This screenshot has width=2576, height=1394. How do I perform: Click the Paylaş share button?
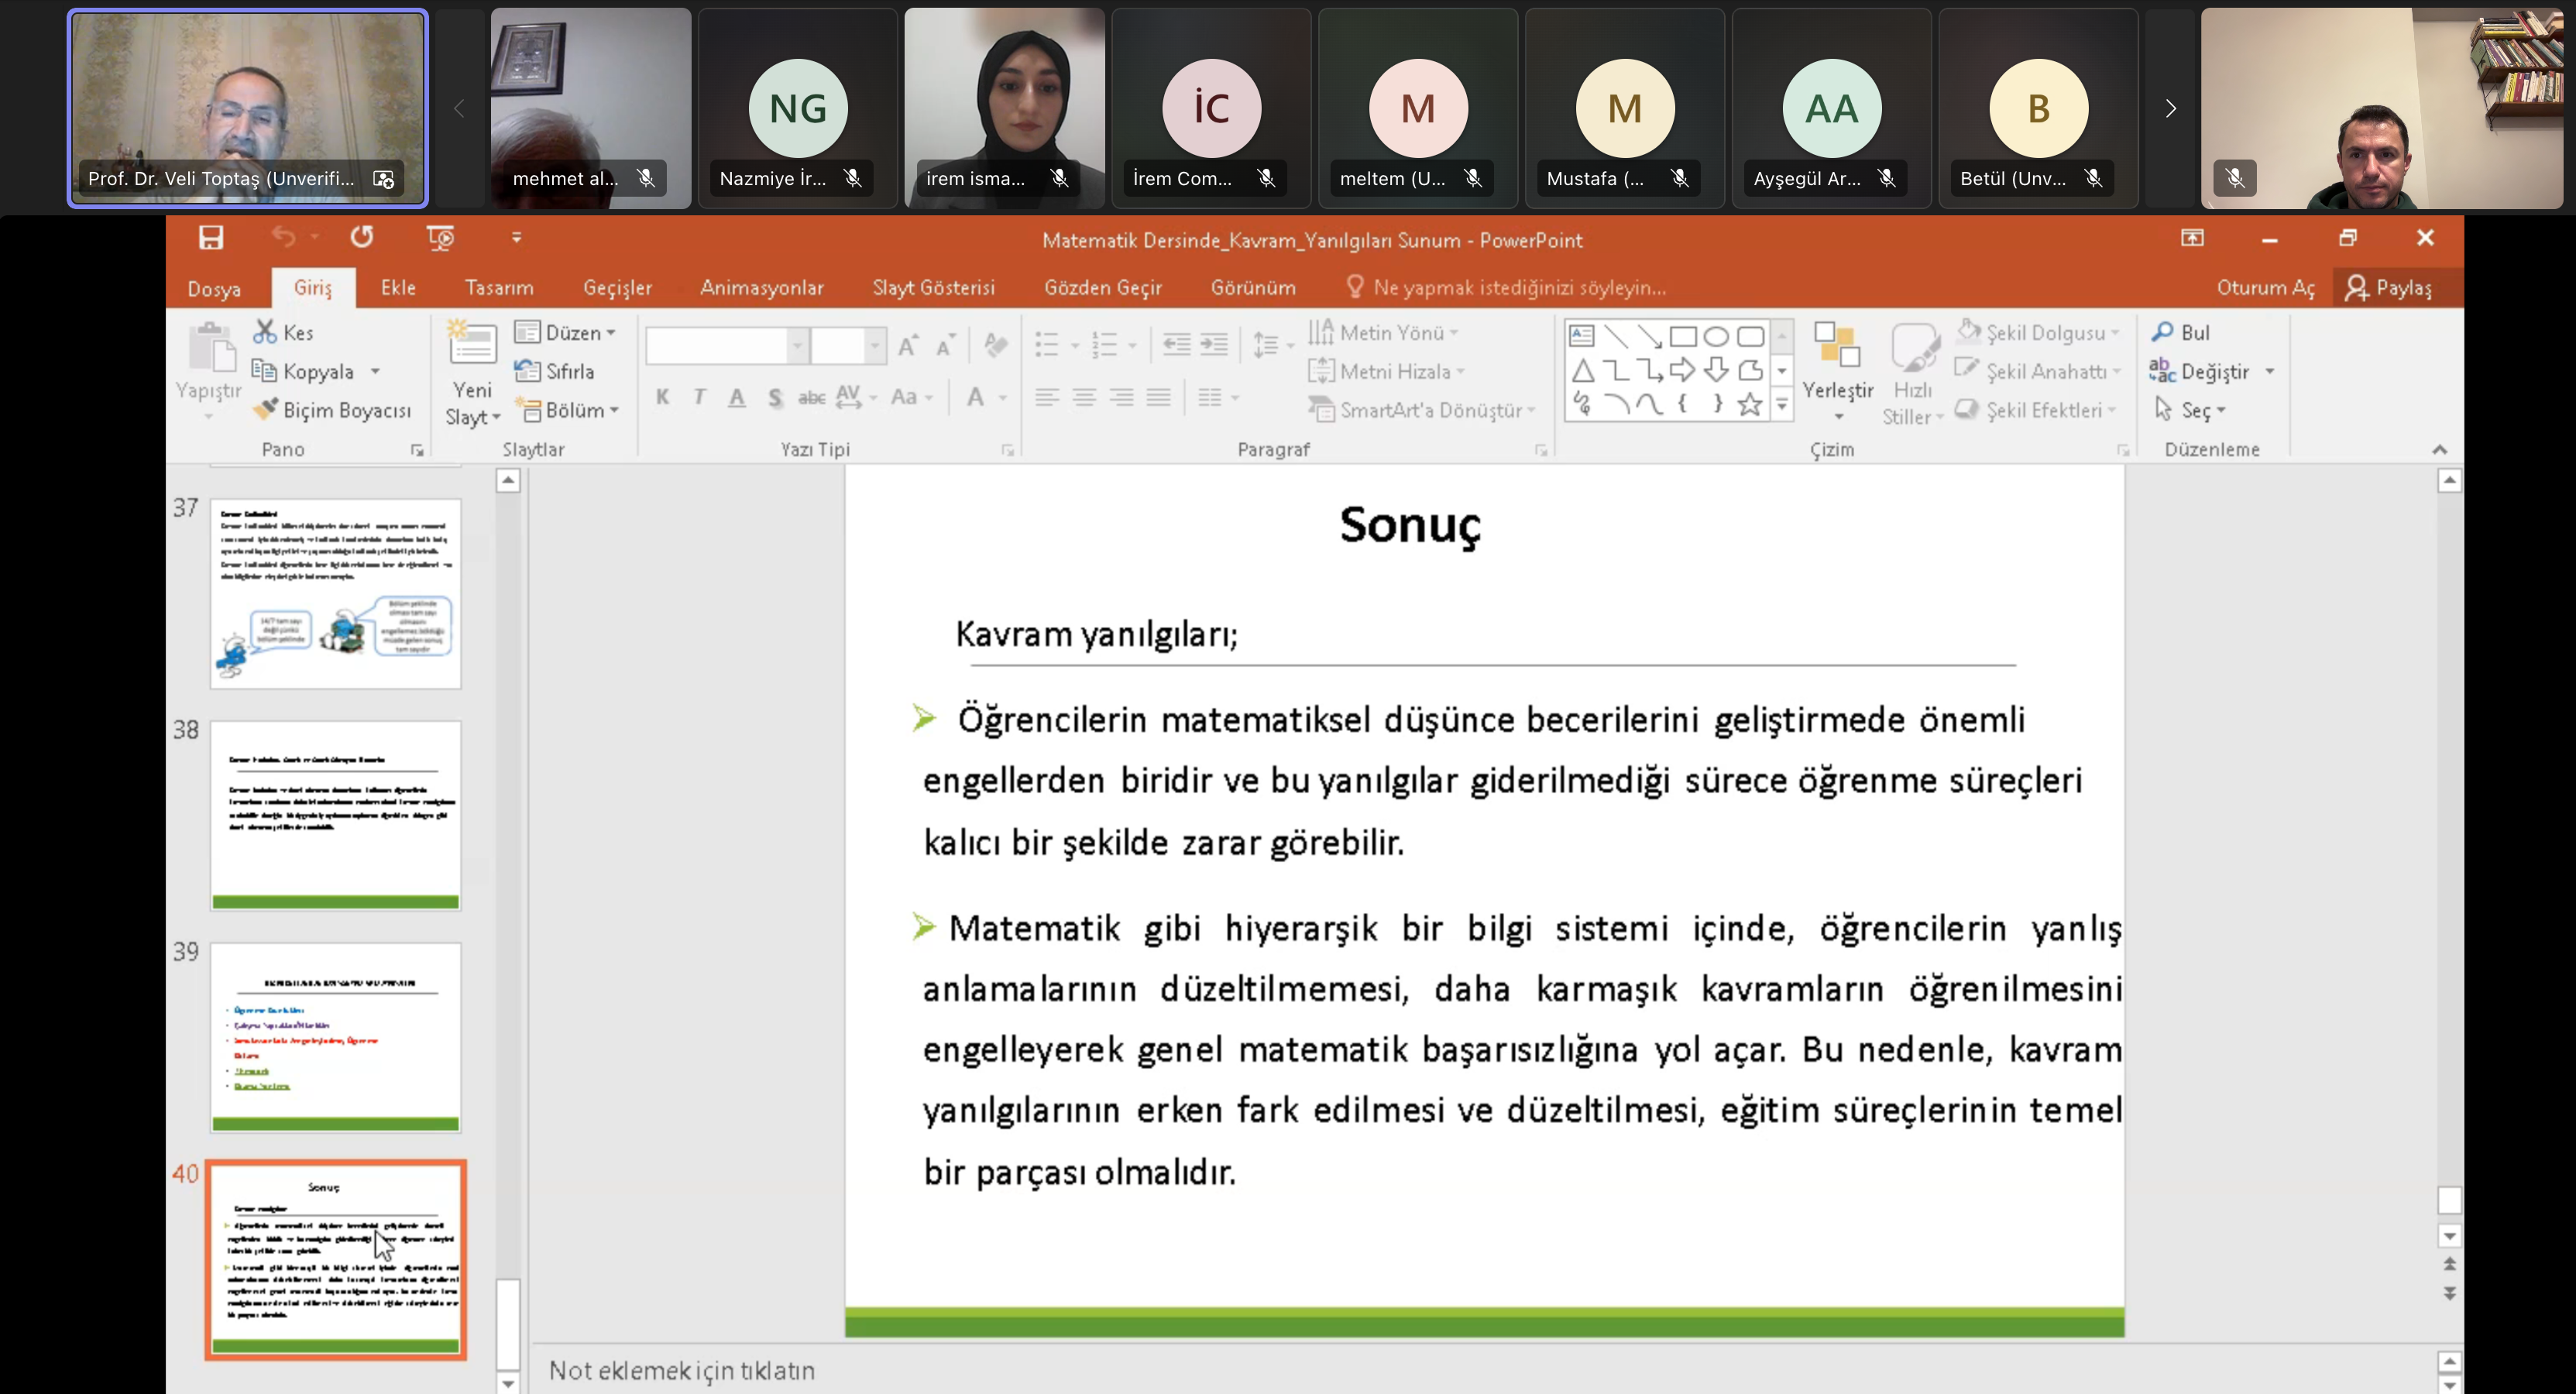2388,288
